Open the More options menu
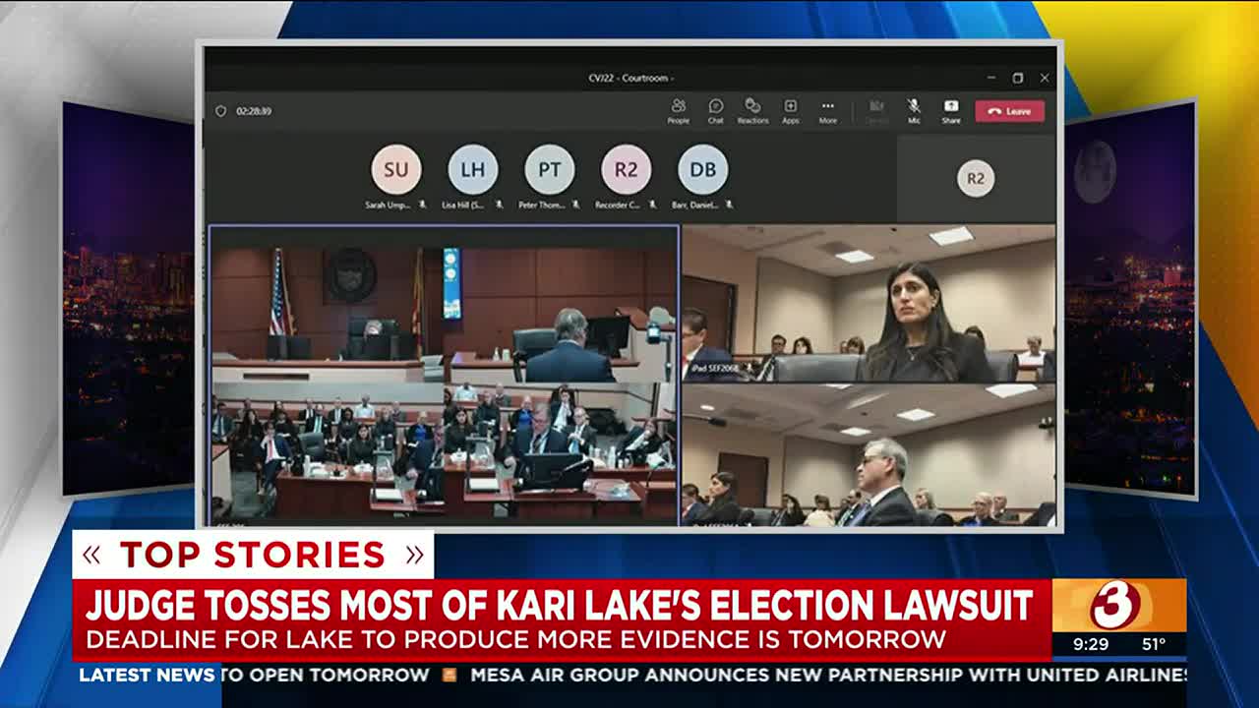This screenshot has height=708, width=1259. coord(828,110)
